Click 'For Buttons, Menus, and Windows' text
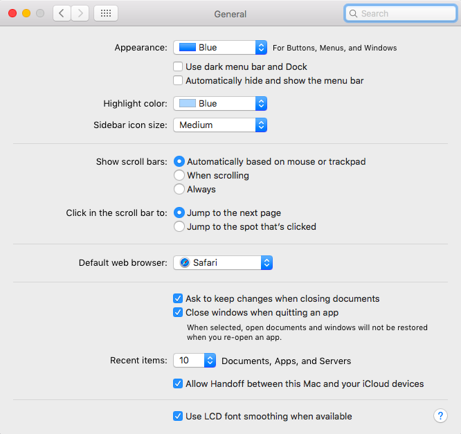Image resolution: width=461 pixels, height=434 pixels. (334, 48)
